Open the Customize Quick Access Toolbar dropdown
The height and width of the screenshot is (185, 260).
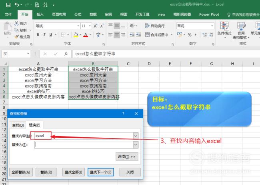click(x=54, y=5)
